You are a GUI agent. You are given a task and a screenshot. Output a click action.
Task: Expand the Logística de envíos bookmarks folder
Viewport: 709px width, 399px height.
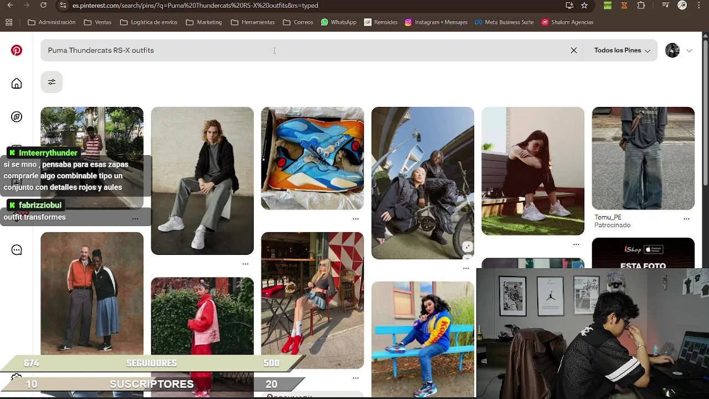(x=148, y=22)
